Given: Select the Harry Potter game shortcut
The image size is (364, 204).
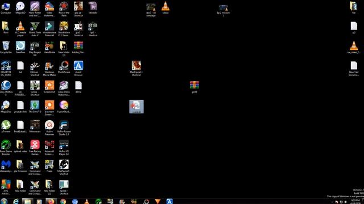Looking at the screenshot, I should tap(35, 9).
